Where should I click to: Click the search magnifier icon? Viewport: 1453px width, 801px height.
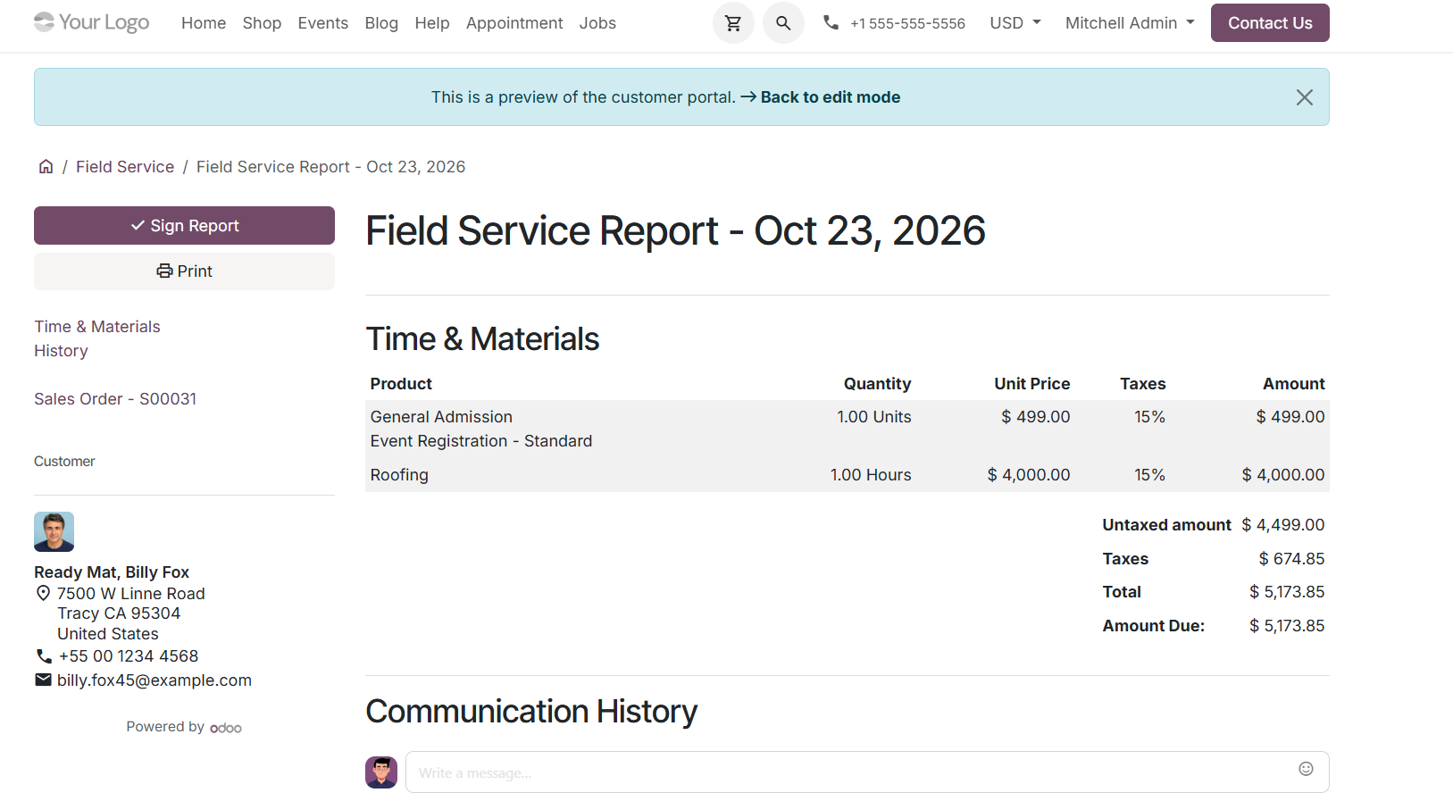point(783,23)
